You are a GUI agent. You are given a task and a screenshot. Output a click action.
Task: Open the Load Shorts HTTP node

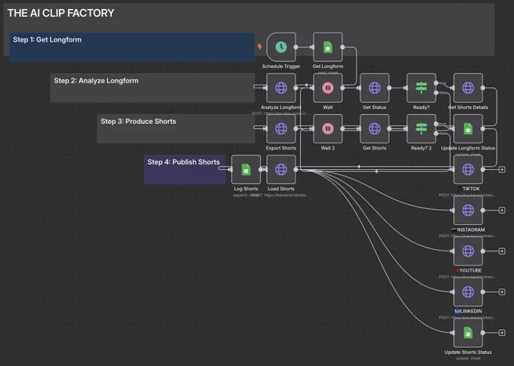coord(281,170)
